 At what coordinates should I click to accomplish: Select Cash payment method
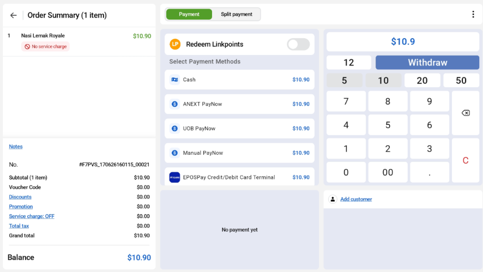coord(239,80)
